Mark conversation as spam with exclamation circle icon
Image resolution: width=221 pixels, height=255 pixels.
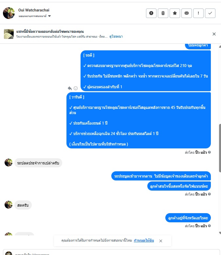151,13
